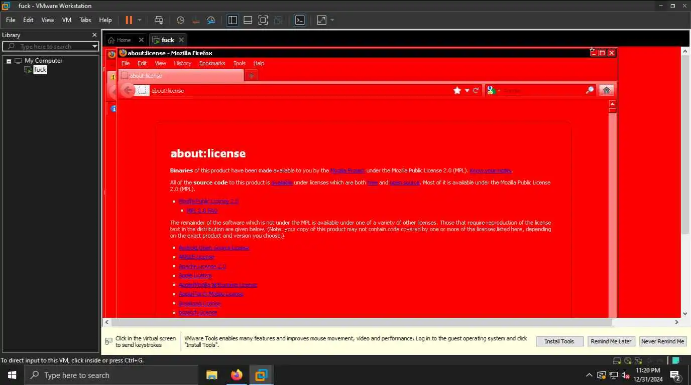The height and width of the screenshot is (385, 691).
Task: Open the power options dropdown next to pause
Action: click(x=140, y=20)
